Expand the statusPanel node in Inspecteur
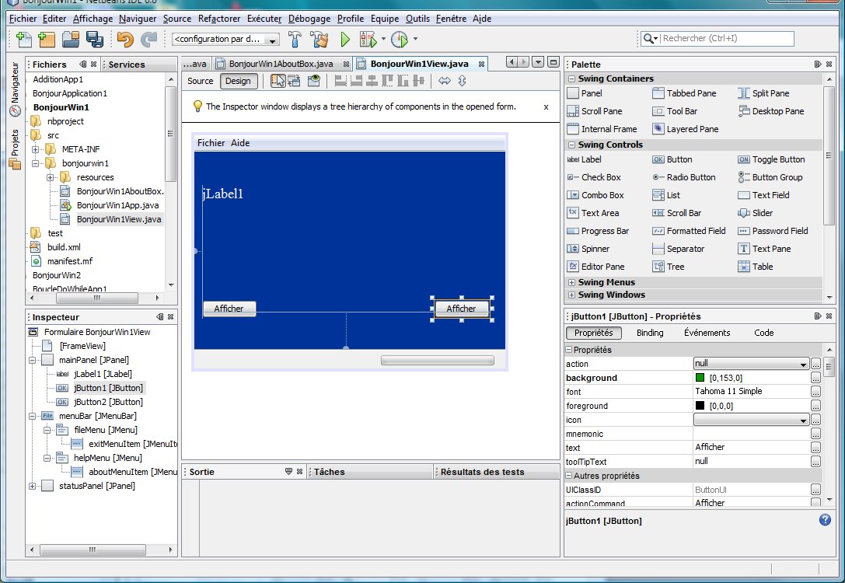845x583 pixels. (33, 486)
